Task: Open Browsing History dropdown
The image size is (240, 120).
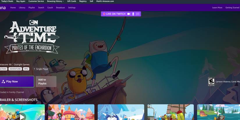Action: click(x=55, y=1)
